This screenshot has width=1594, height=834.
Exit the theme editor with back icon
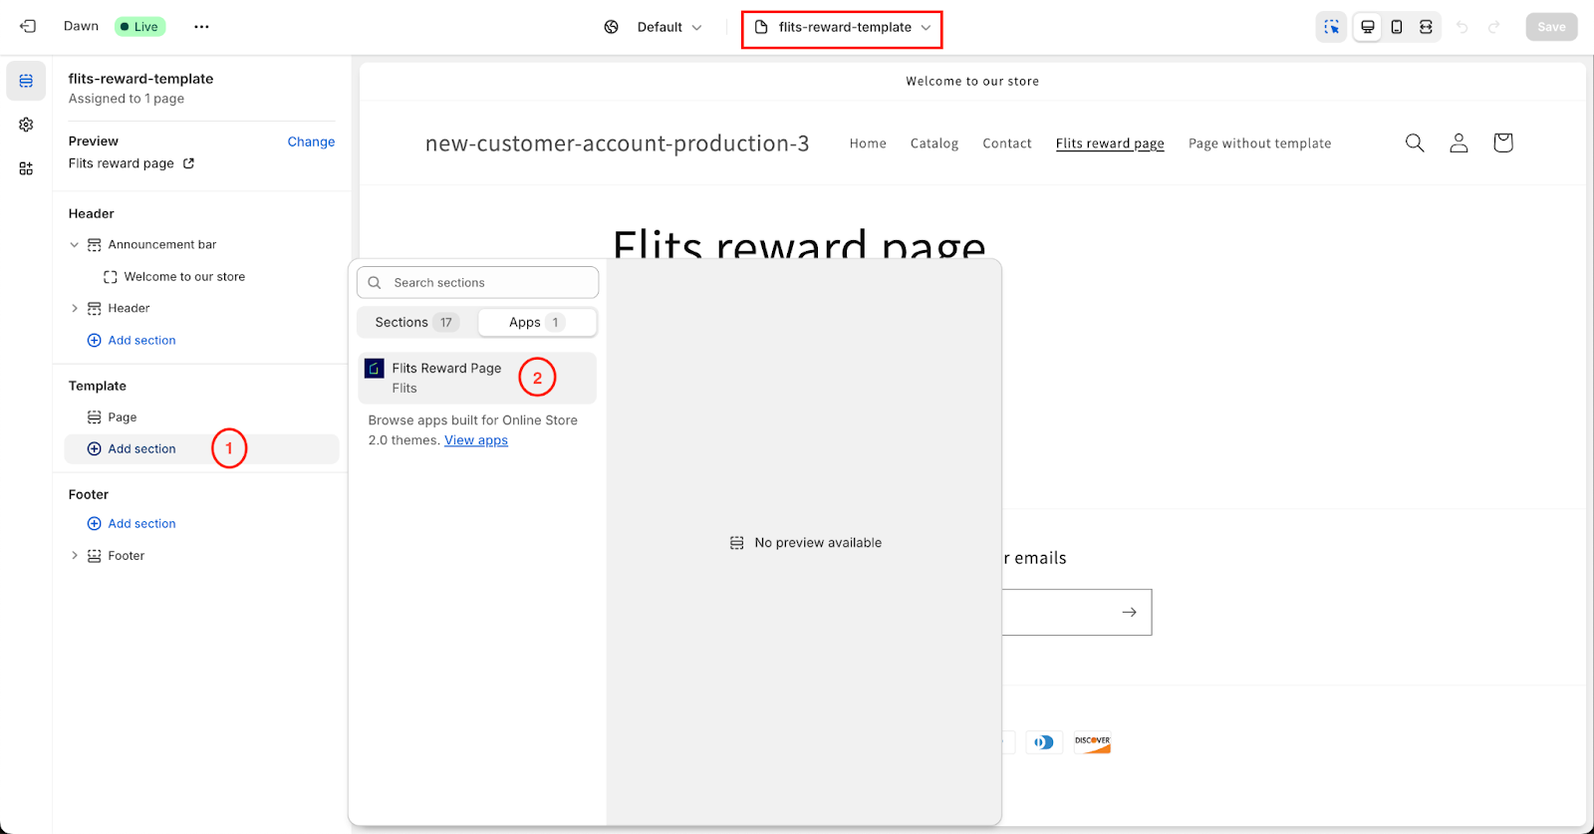(28, 27)
